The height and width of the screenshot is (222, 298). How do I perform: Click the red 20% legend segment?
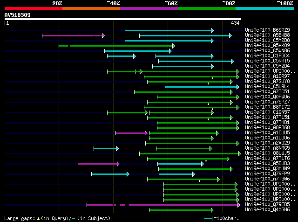[x=34, y=8]
